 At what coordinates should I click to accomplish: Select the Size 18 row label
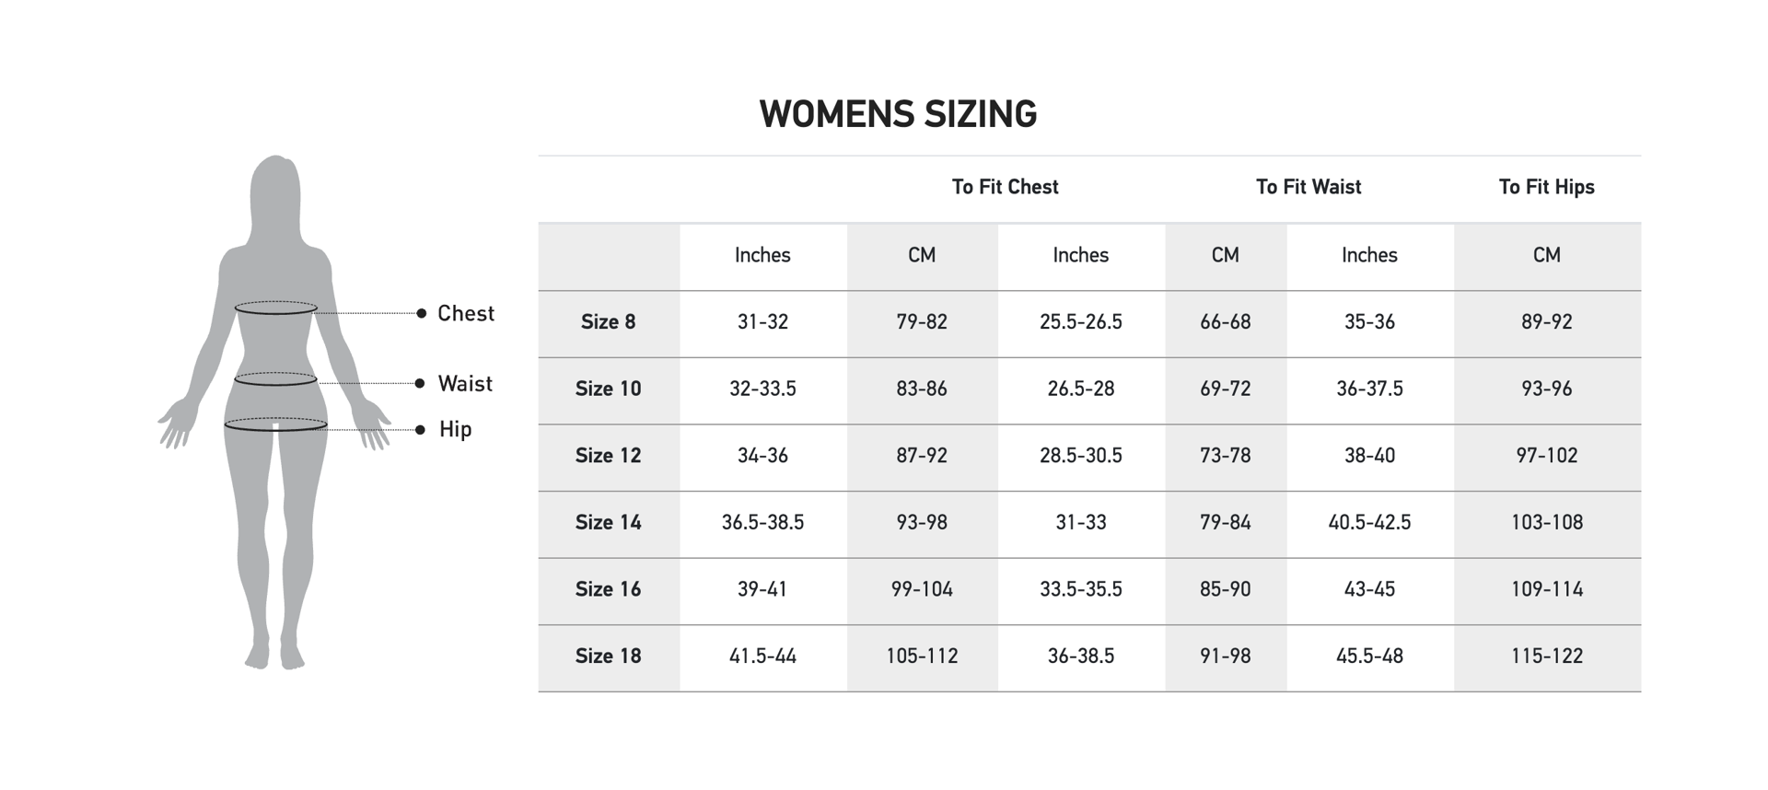tap(608, 656)
